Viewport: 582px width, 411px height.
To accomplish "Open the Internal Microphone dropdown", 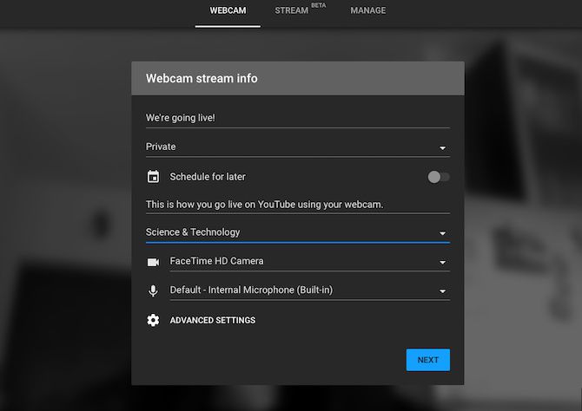I will (x=308, y=290).
